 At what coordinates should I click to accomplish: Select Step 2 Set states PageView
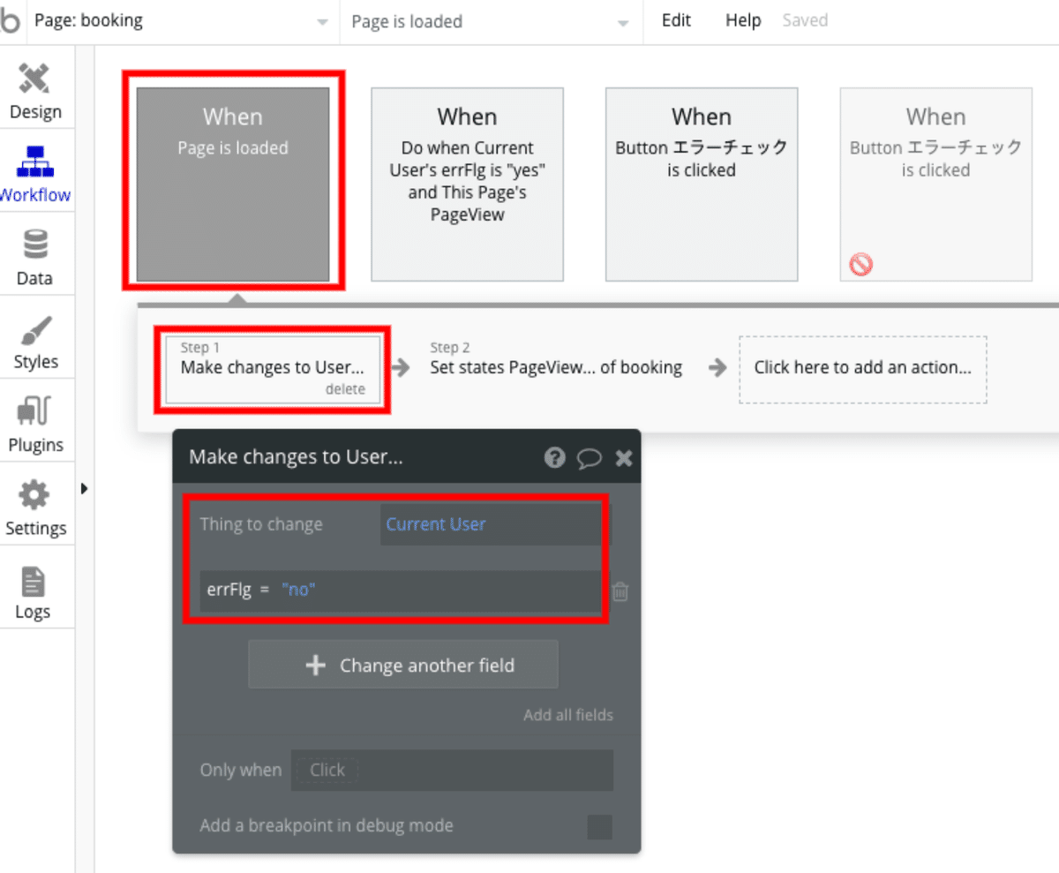tap(556, 369)
